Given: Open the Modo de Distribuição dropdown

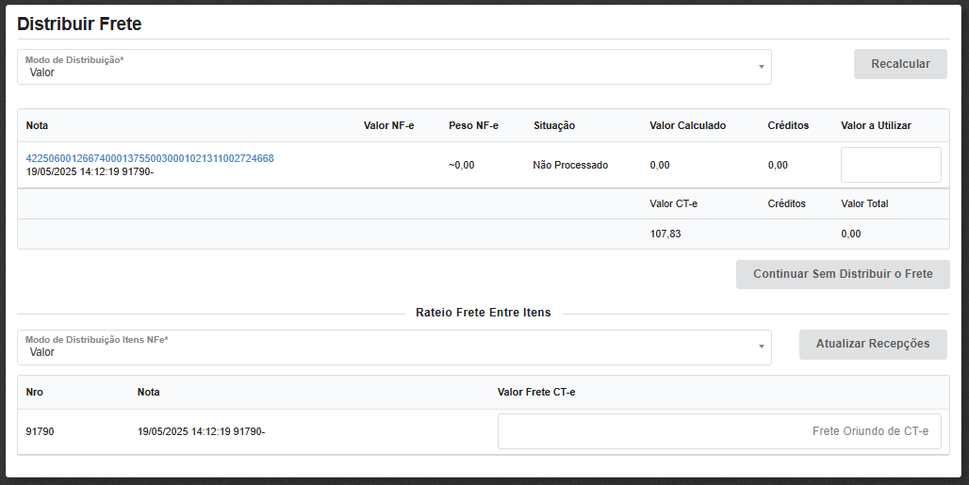Looking at the screenshot, I should coord(394,67).
